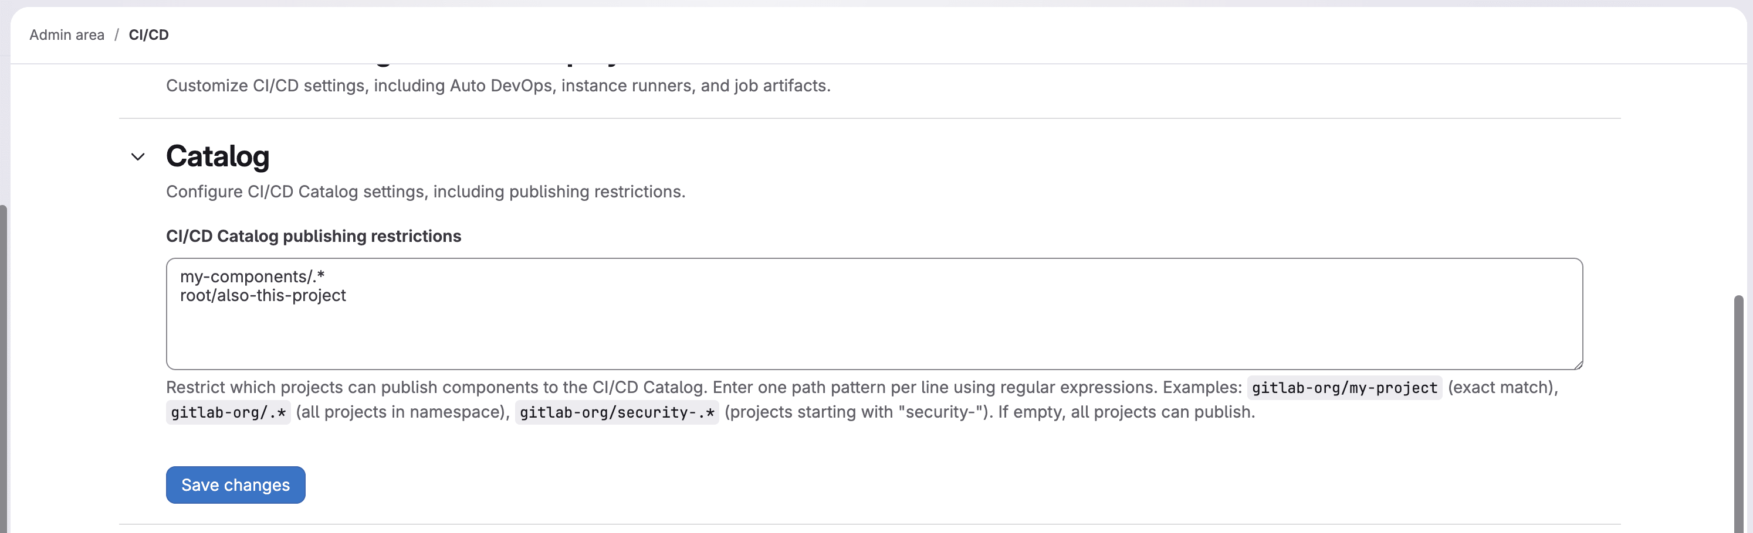The height and width of the screenshot is (533, 1753).
Task: Click Save changes
Action: tap(235, 485)
